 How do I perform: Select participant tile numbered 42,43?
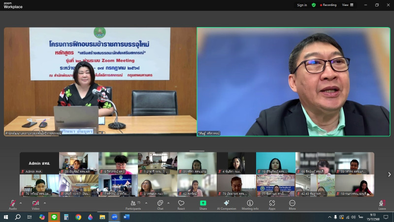315,185
